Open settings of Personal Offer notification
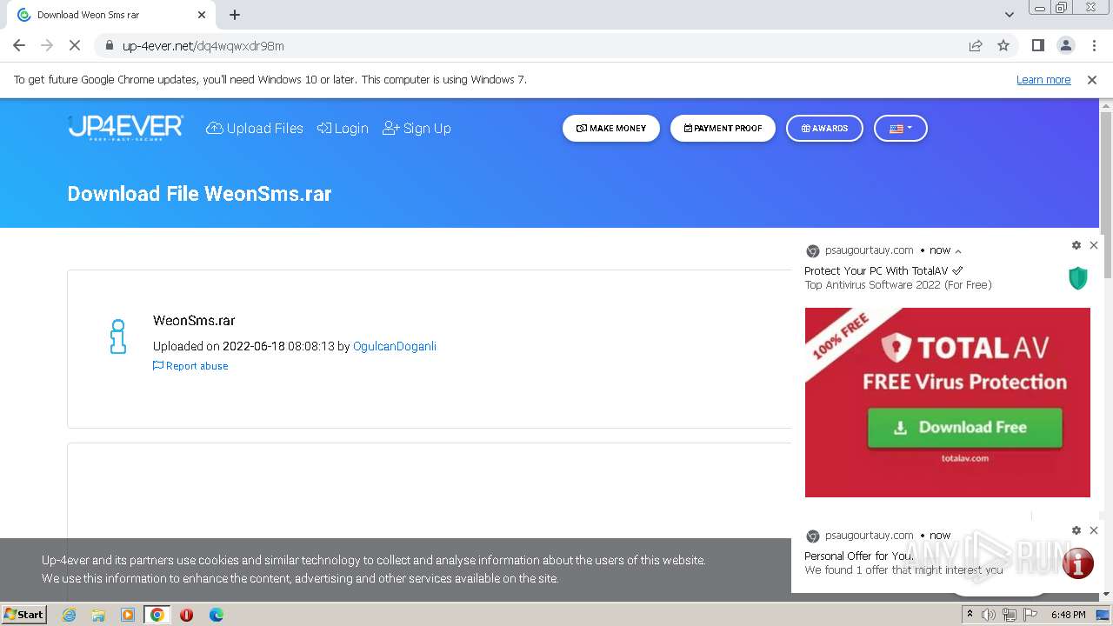This screenshot has width=1113, height=626. (x=1076, y=530)
